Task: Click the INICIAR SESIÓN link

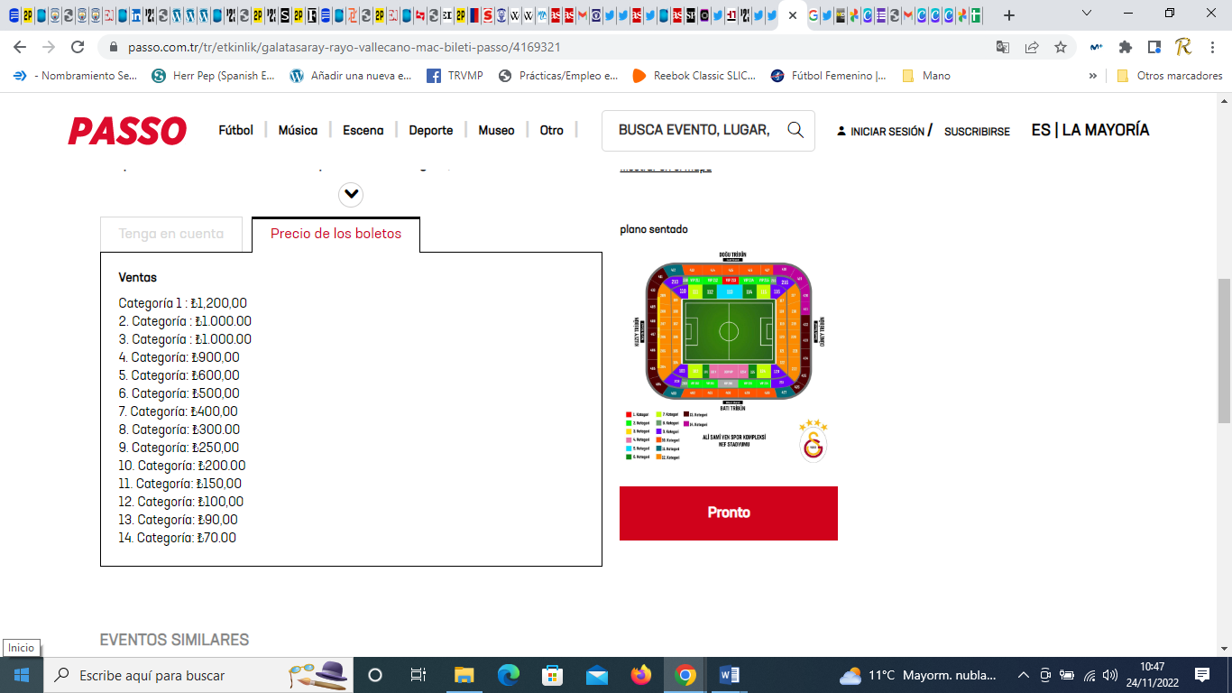Action: pyautogui.click(x=887, y=132)
